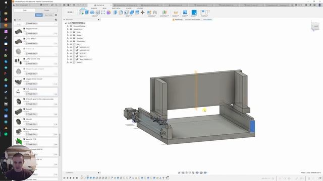This screenshot has height=181, width=323.
Task: Click the Combine tool icon
Action: tap(132, 13)
